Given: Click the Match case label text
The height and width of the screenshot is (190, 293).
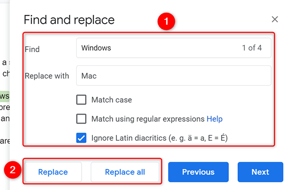Looking at the screenshot, I should (x=111, y=100).
